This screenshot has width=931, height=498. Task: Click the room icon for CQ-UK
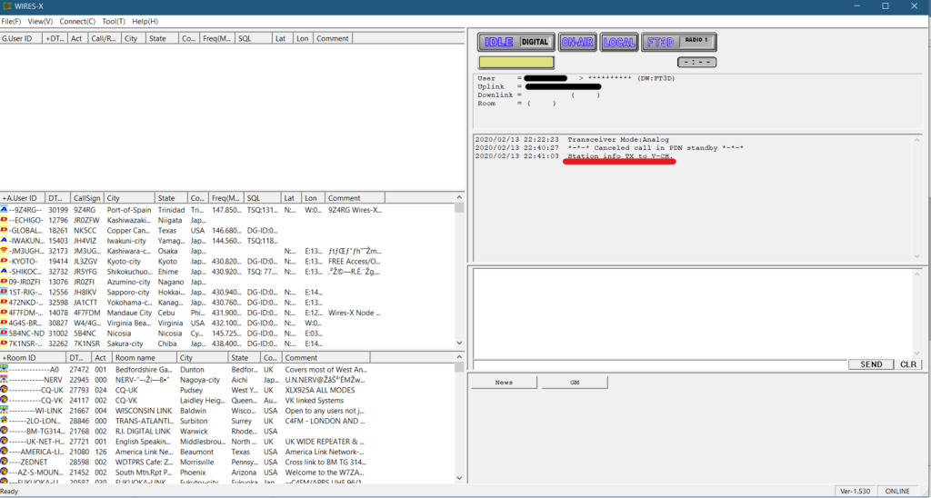click(5, 390)
